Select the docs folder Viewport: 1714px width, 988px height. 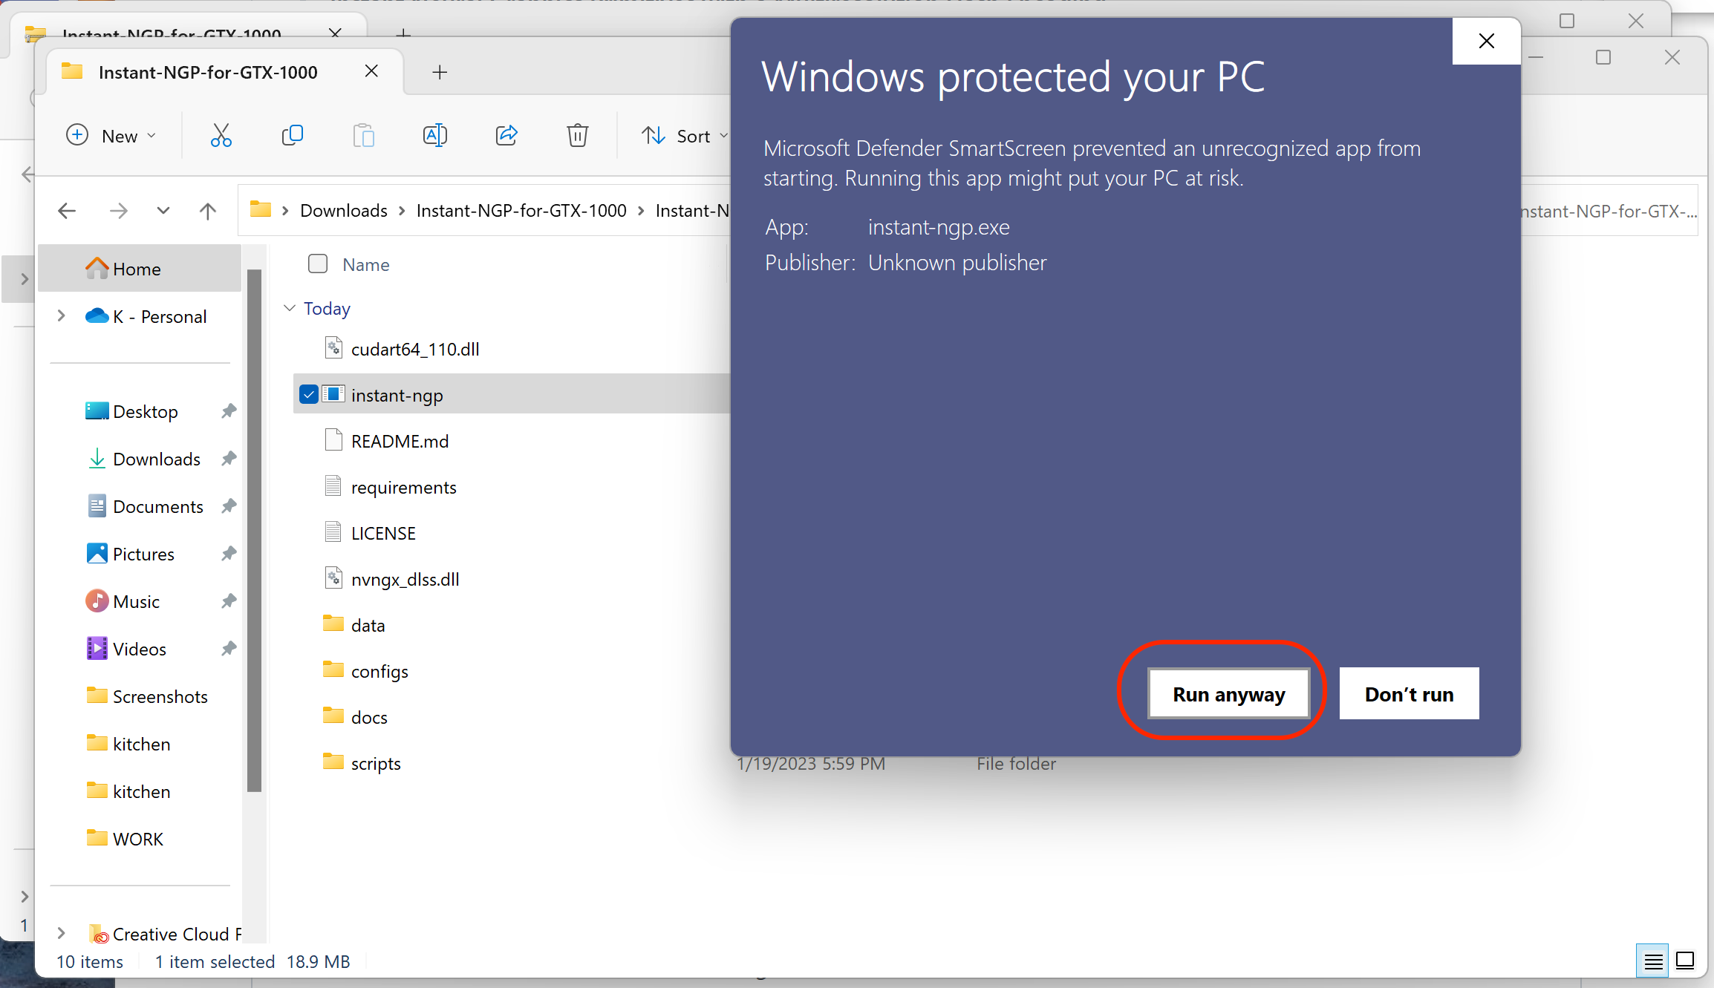369,717
